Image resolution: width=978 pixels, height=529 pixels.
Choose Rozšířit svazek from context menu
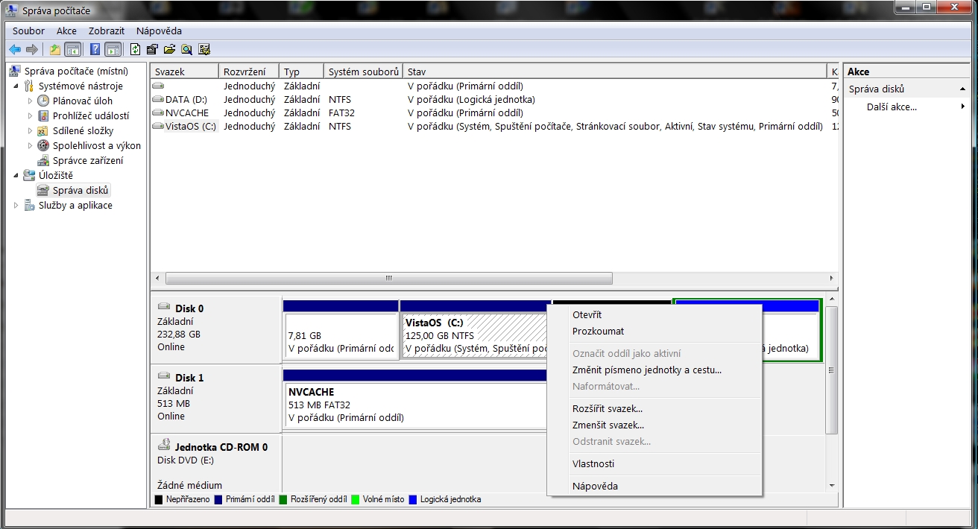(x=654, y=408)
